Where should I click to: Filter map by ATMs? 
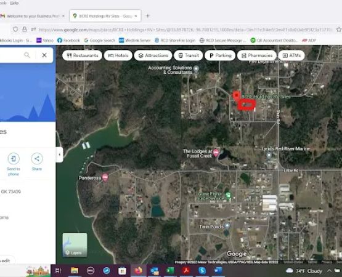tap(291, 55)
